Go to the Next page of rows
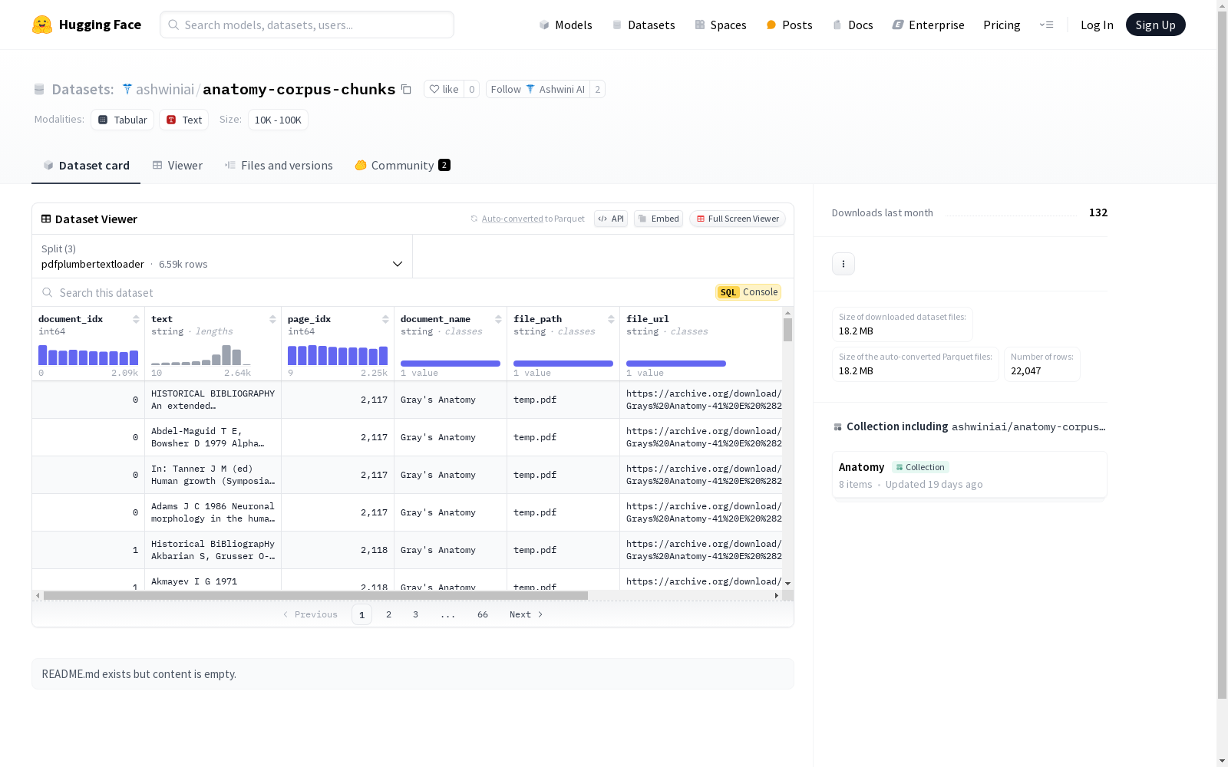Screen dimensions: 1228x767 [x=527, y=614]
